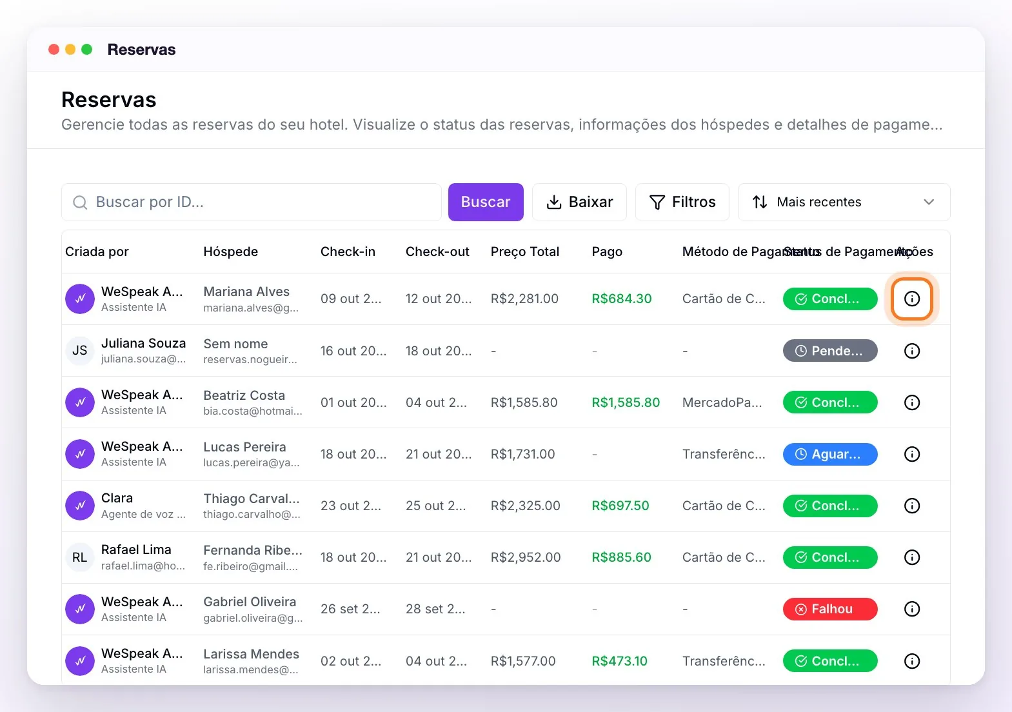The image size is (1012, 712).
Task: Open info details for Beatriz Costa reservation
Action: point(911,402)
